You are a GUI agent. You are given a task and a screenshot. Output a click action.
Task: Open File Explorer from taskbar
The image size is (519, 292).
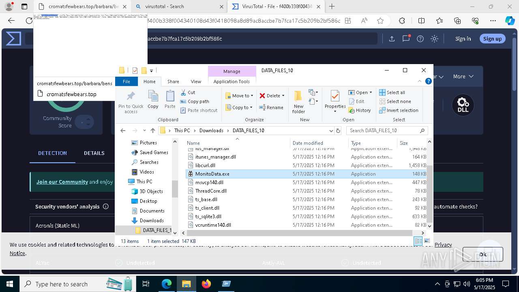coord(186,284)
